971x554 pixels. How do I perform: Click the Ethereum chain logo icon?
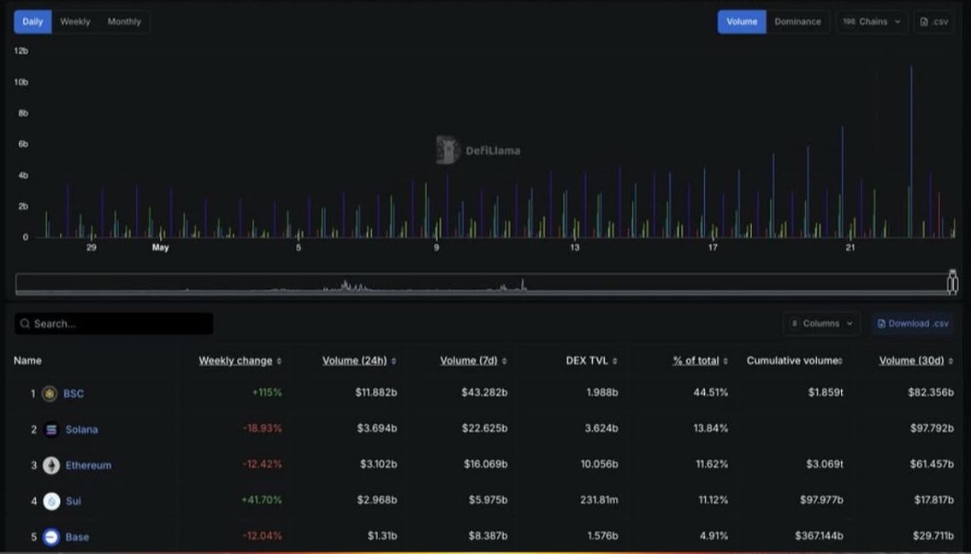tap(51, 465)
